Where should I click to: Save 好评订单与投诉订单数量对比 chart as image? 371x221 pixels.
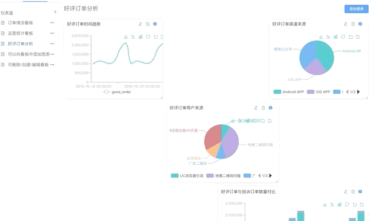tap(325, 204)
